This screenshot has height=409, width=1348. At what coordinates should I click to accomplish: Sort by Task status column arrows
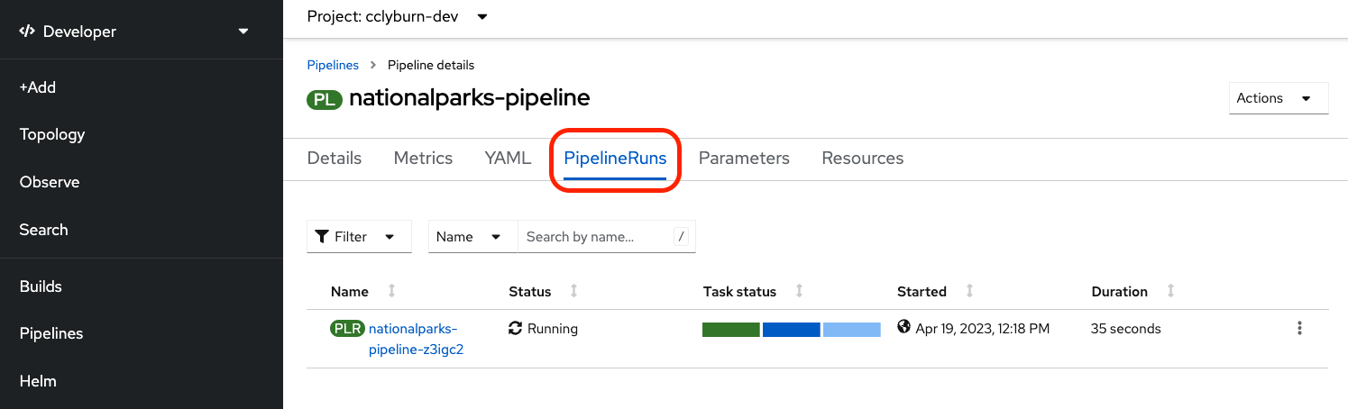click(x=799, y=291)
